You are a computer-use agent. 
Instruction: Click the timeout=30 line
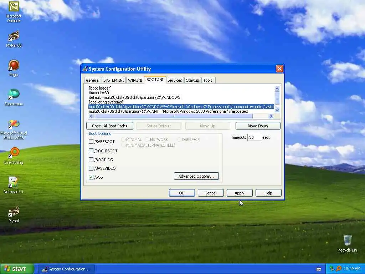click(99, 93)
